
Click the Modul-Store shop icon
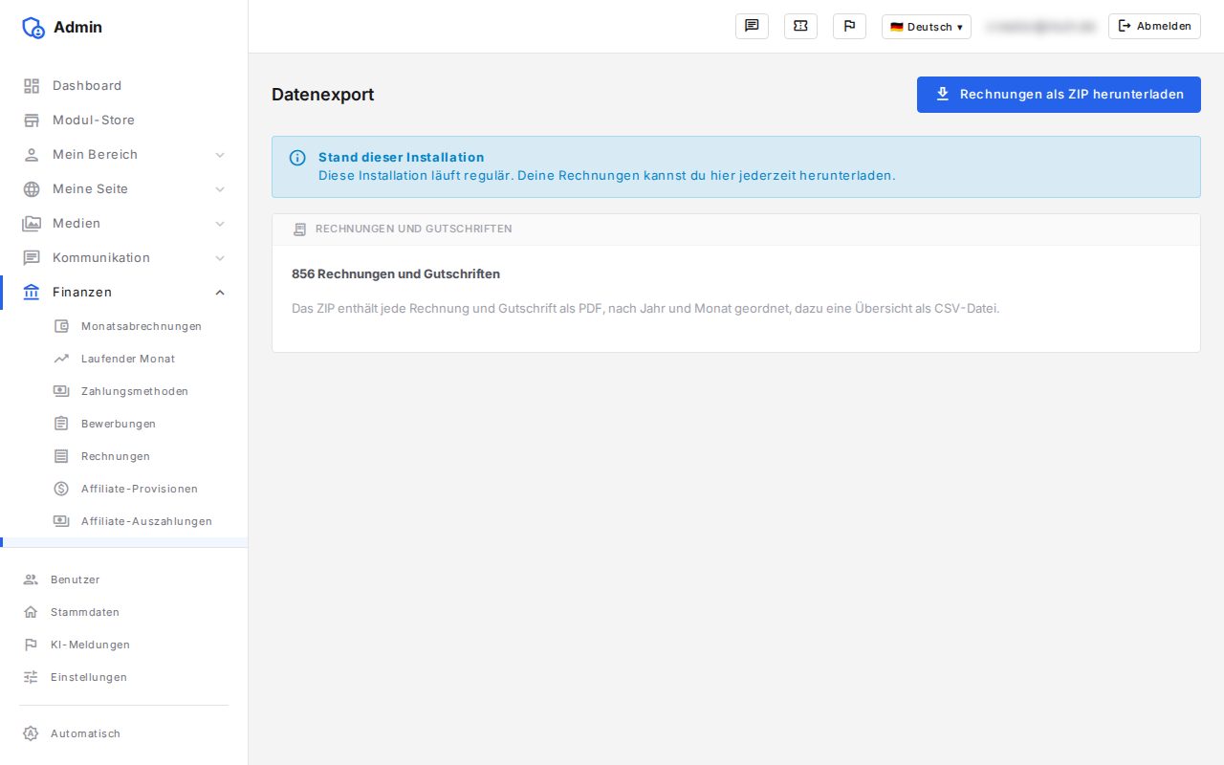[32, 120]
